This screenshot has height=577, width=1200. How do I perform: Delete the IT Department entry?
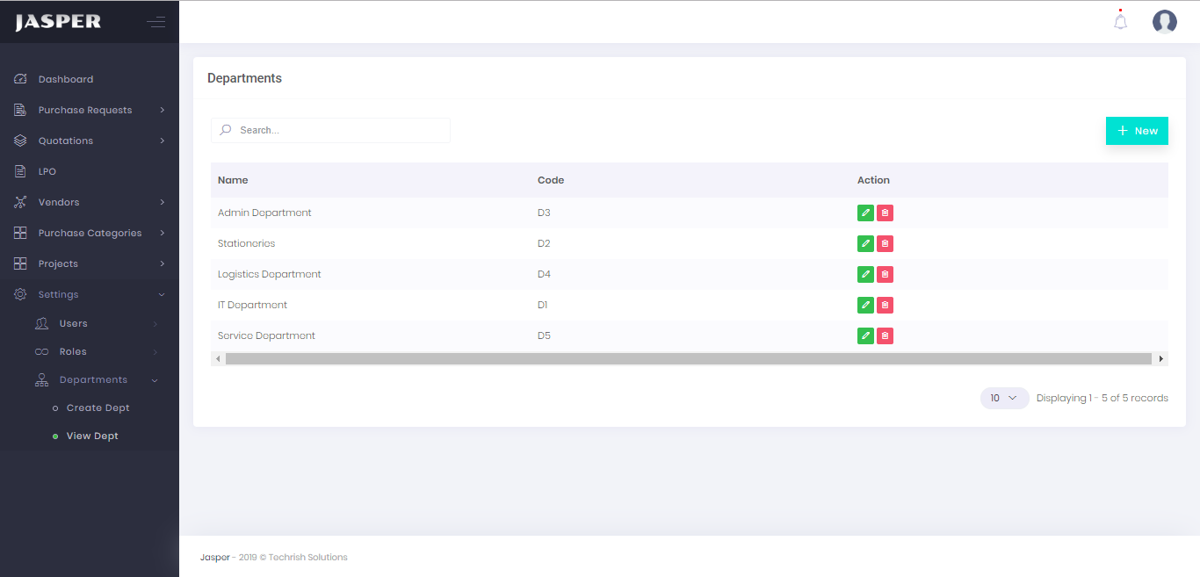[885, 305]
